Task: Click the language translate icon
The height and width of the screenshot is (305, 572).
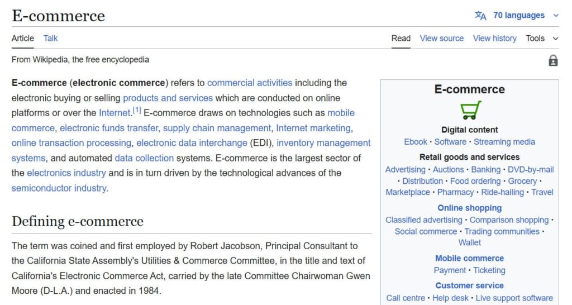Action: click(480, 15)
